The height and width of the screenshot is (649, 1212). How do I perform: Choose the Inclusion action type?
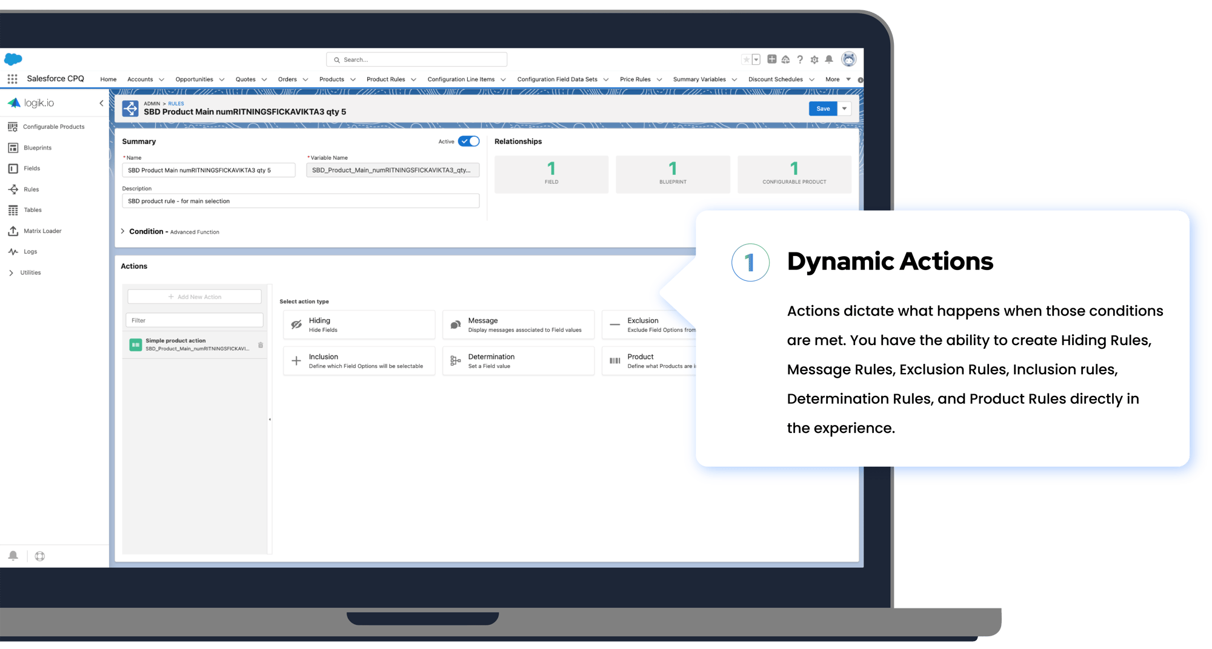pyautogui.click(x=359, y=361)
